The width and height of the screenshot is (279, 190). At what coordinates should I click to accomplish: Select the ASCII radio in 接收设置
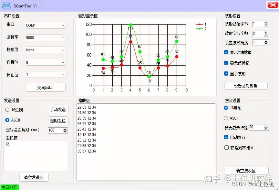(x=226, y=118)
